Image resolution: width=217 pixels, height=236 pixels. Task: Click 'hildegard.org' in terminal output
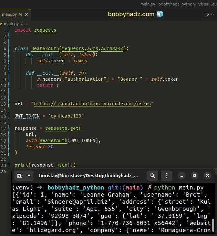[x=53, y=230]
